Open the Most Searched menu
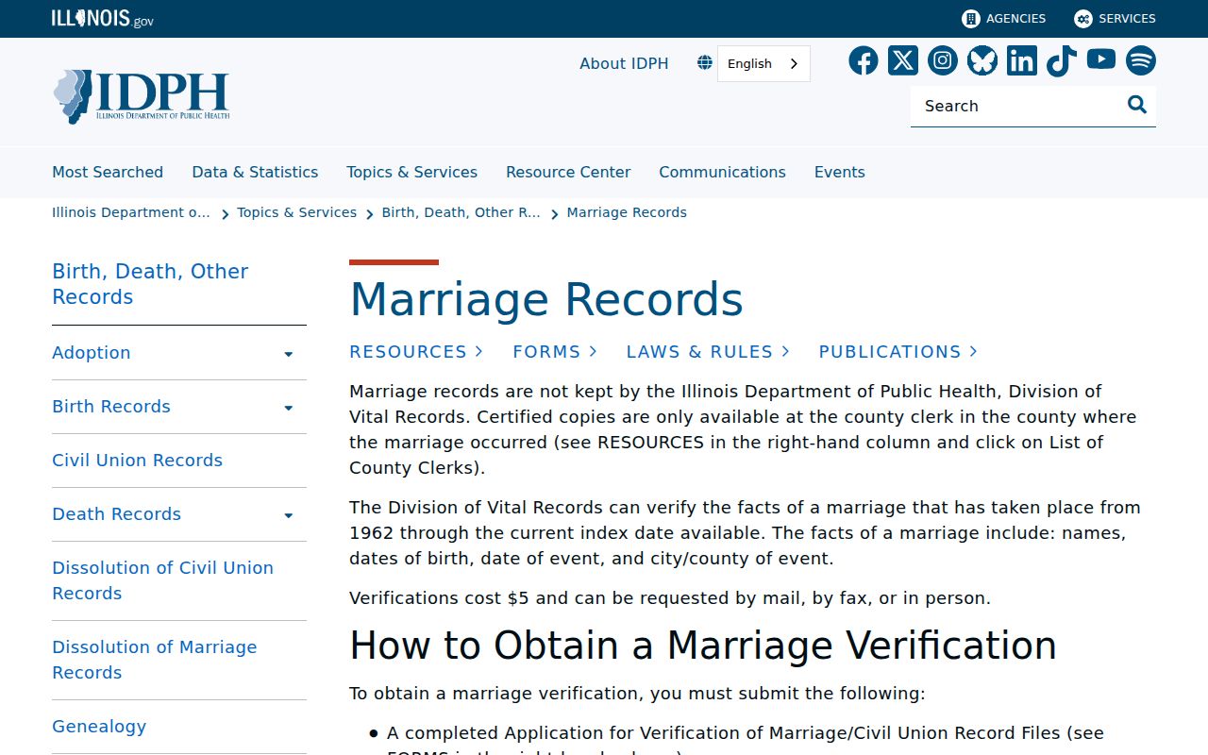The image size is (1208, 755). pyautogui.click(x=108, y=172)
